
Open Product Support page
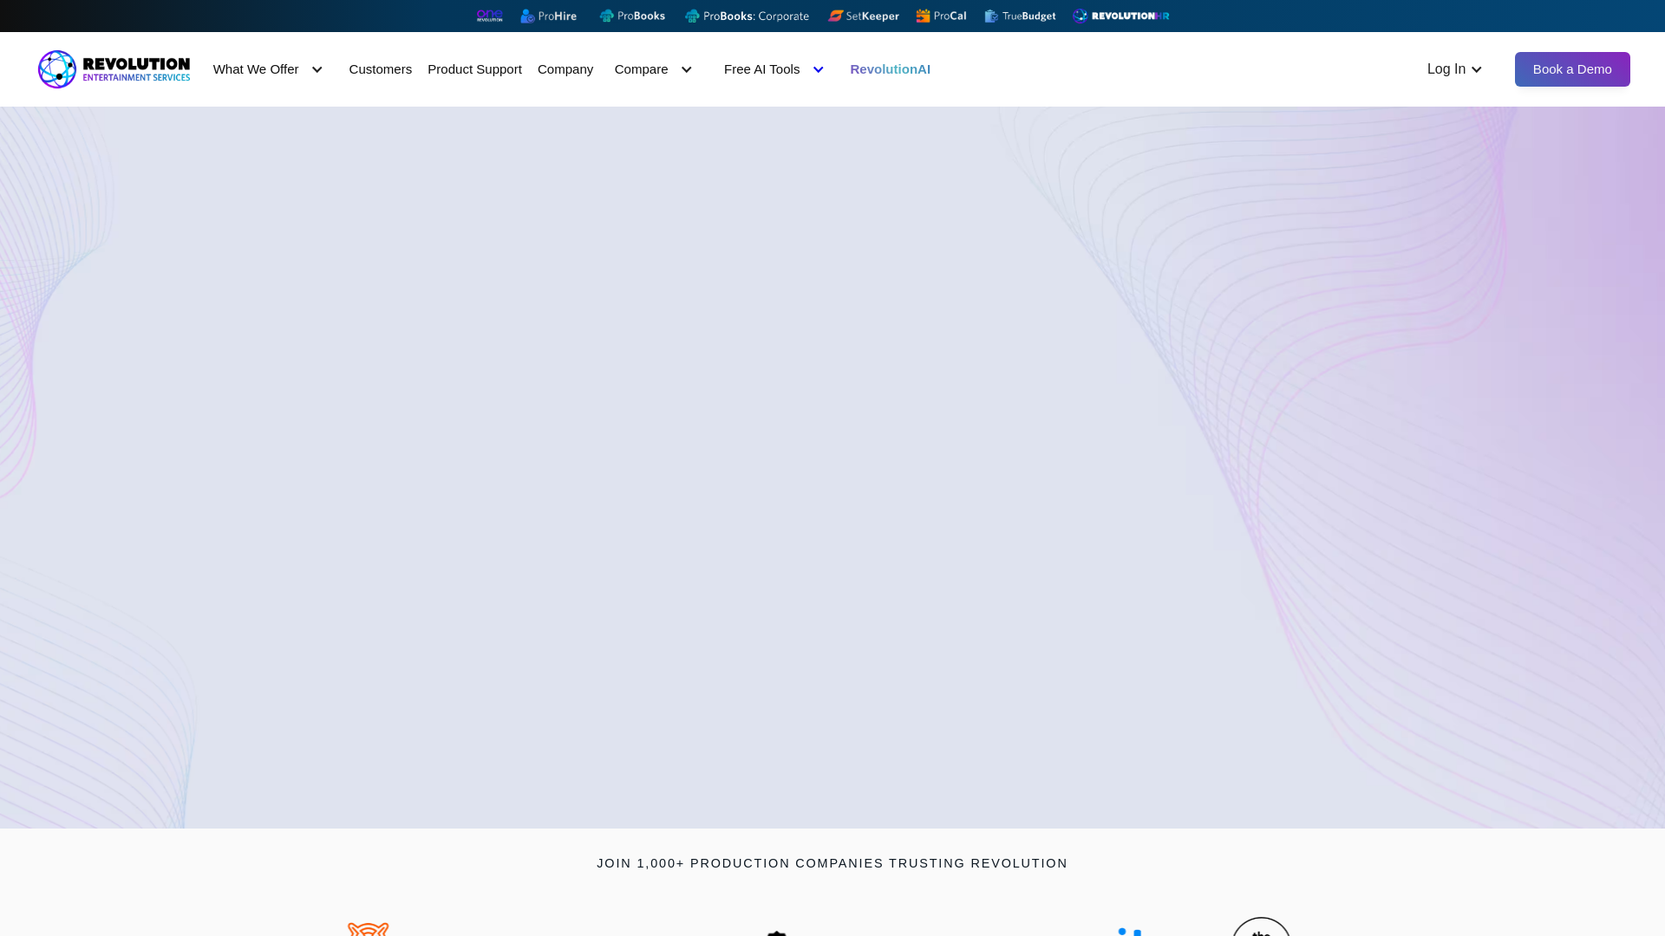pos(474,69)
